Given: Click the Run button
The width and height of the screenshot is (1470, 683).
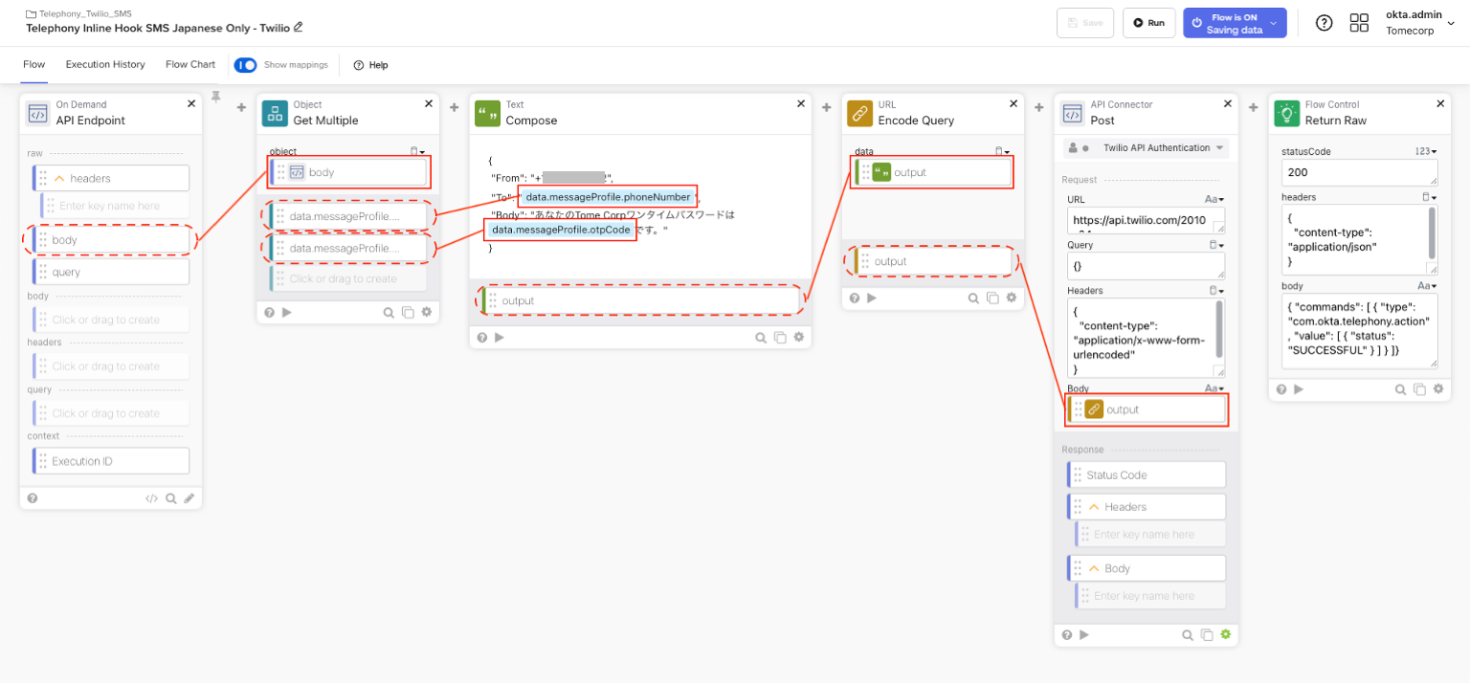Looking at the screenshot, I should pos(1148,23).
